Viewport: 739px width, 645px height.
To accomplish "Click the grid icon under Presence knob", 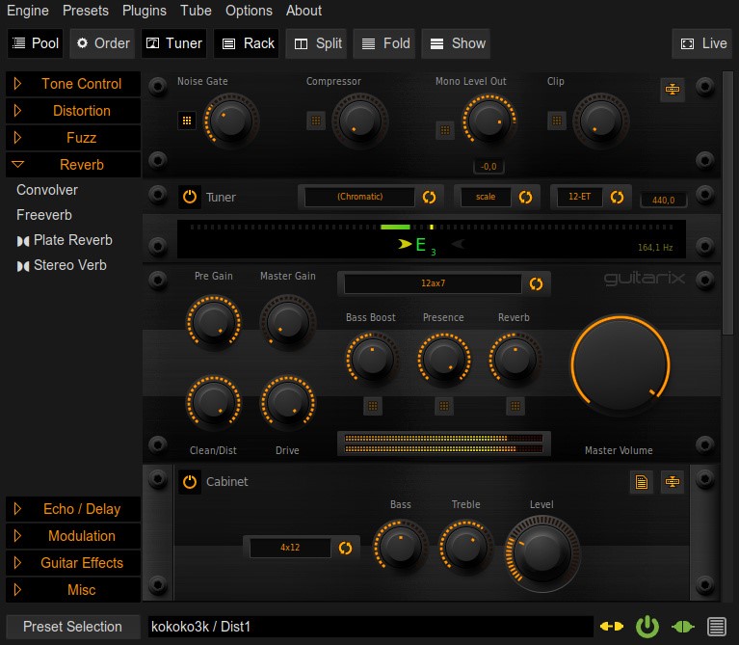I will [x=444, y=406].
